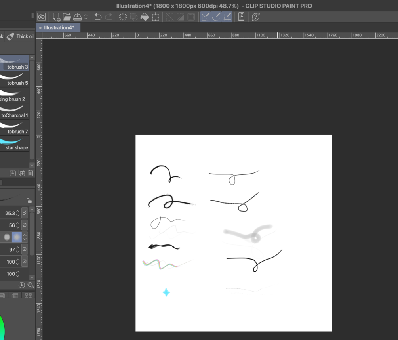Toggle the tool property lock icon
The width and height of the screenshot is (398, 340).
coord(29,201)
